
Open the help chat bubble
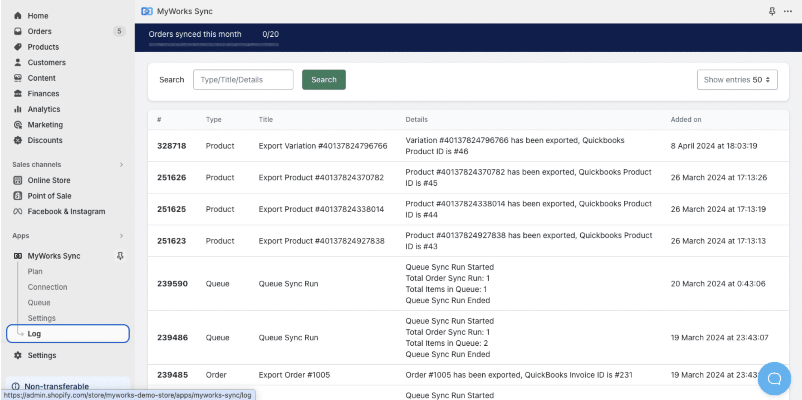point(774,378)
